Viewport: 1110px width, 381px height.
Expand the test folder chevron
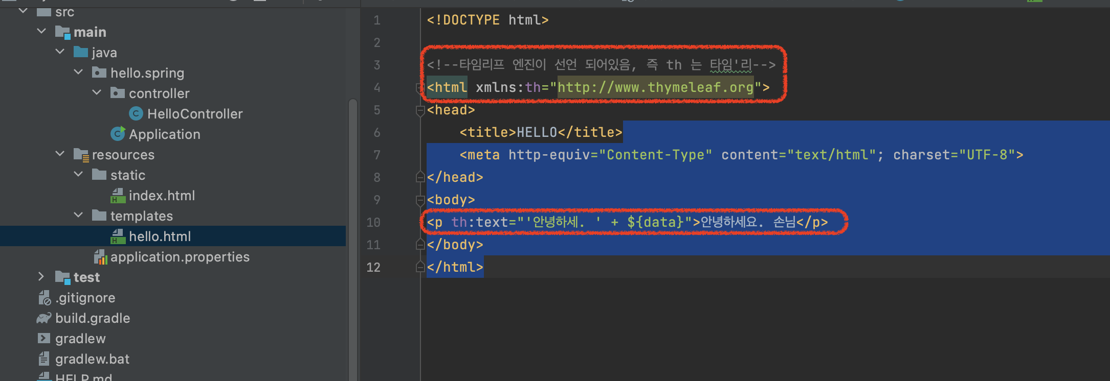pyautogui.click(x=41, y=277)
